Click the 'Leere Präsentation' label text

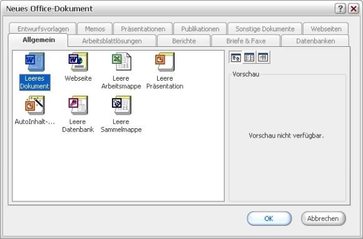click(165, 82)
